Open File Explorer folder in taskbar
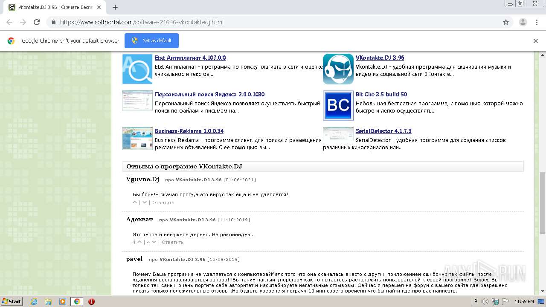The height and width of the screenshot is (307, 546). 48,301
